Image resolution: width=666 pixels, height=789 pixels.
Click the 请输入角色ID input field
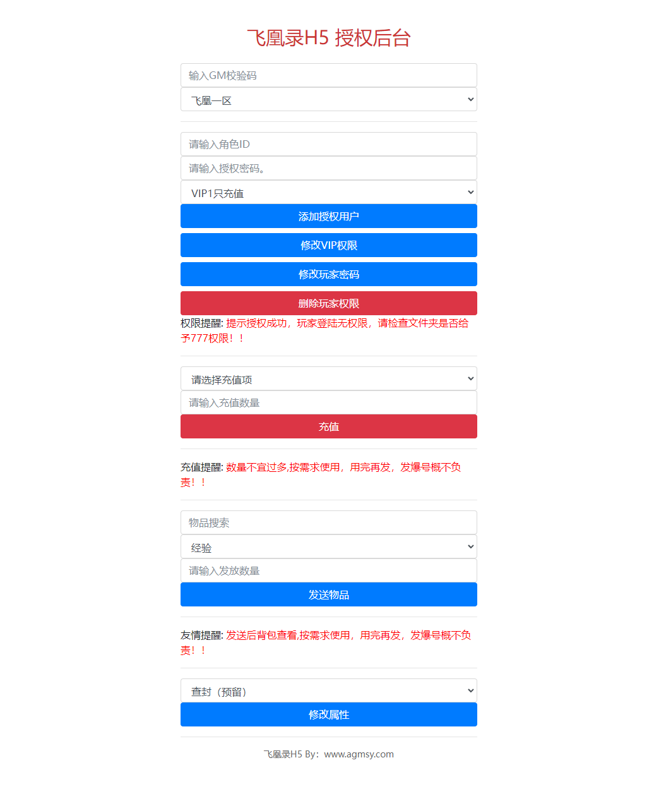coord(328,144)
